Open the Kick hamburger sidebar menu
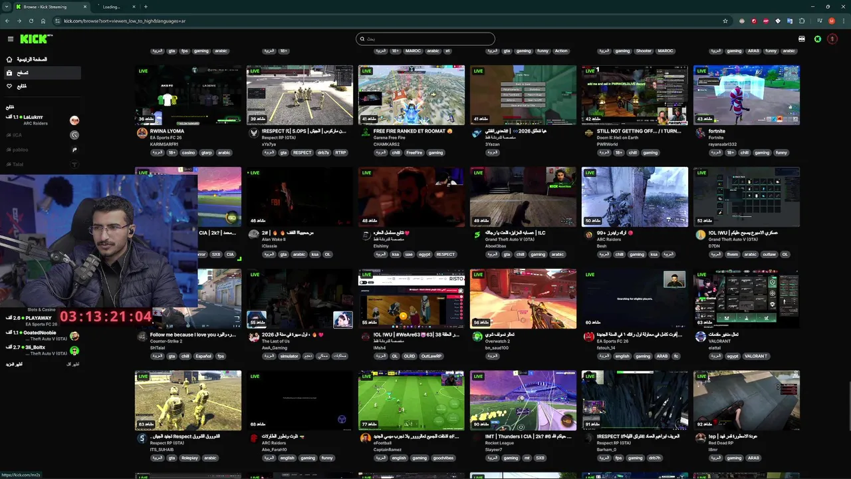Screen dimensions: 851x479 pos(10,39)
